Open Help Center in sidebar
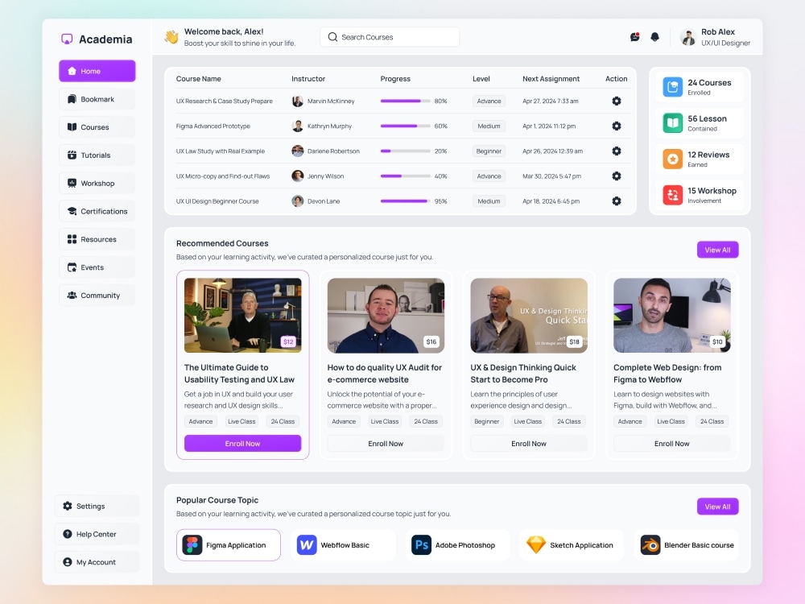The height and width of the screenshot is (604, 805). coord(97,534)
